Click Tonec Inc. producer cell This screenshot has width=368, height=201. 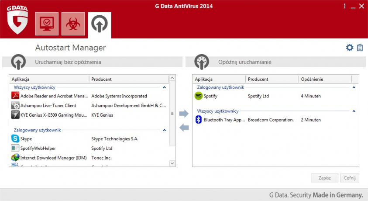coord(101,158)
